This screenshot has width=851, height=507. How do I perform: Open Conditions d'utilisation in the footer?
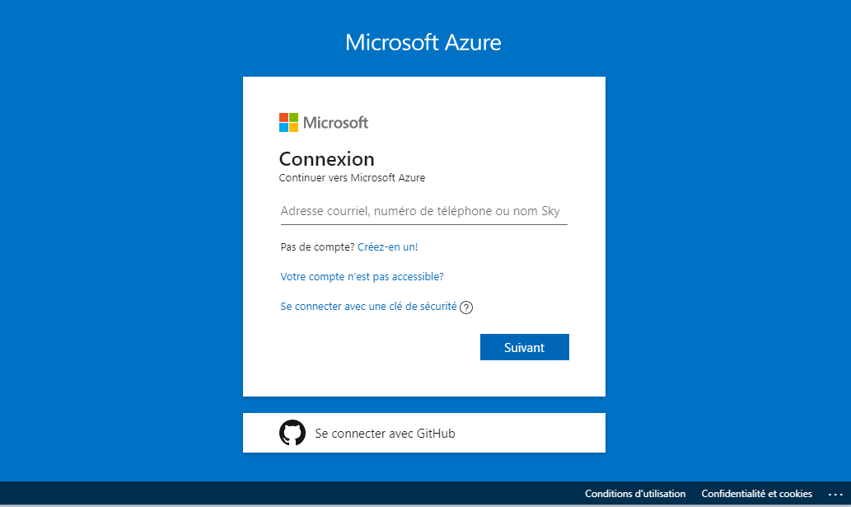coord(634,494)
